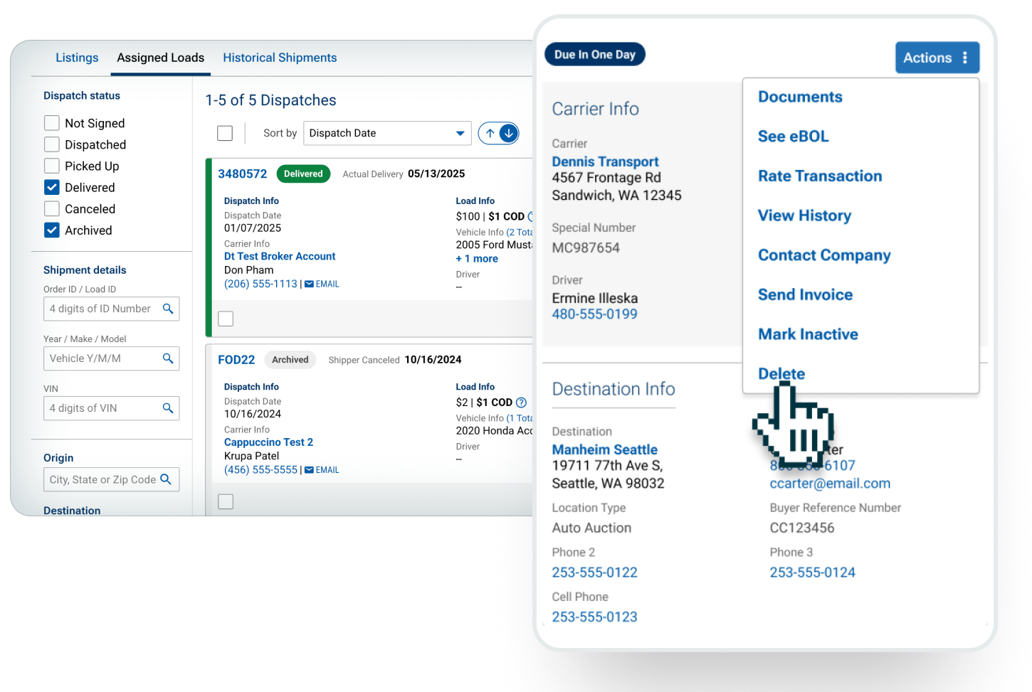Click the ascending sort arrow icon
This screenshot has height=692, width=1032.
pyautogui.click(x=490, y=133)
